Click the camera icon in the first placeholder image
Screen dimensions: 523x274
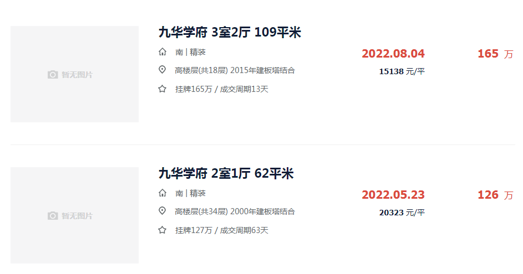coord(53,75)
